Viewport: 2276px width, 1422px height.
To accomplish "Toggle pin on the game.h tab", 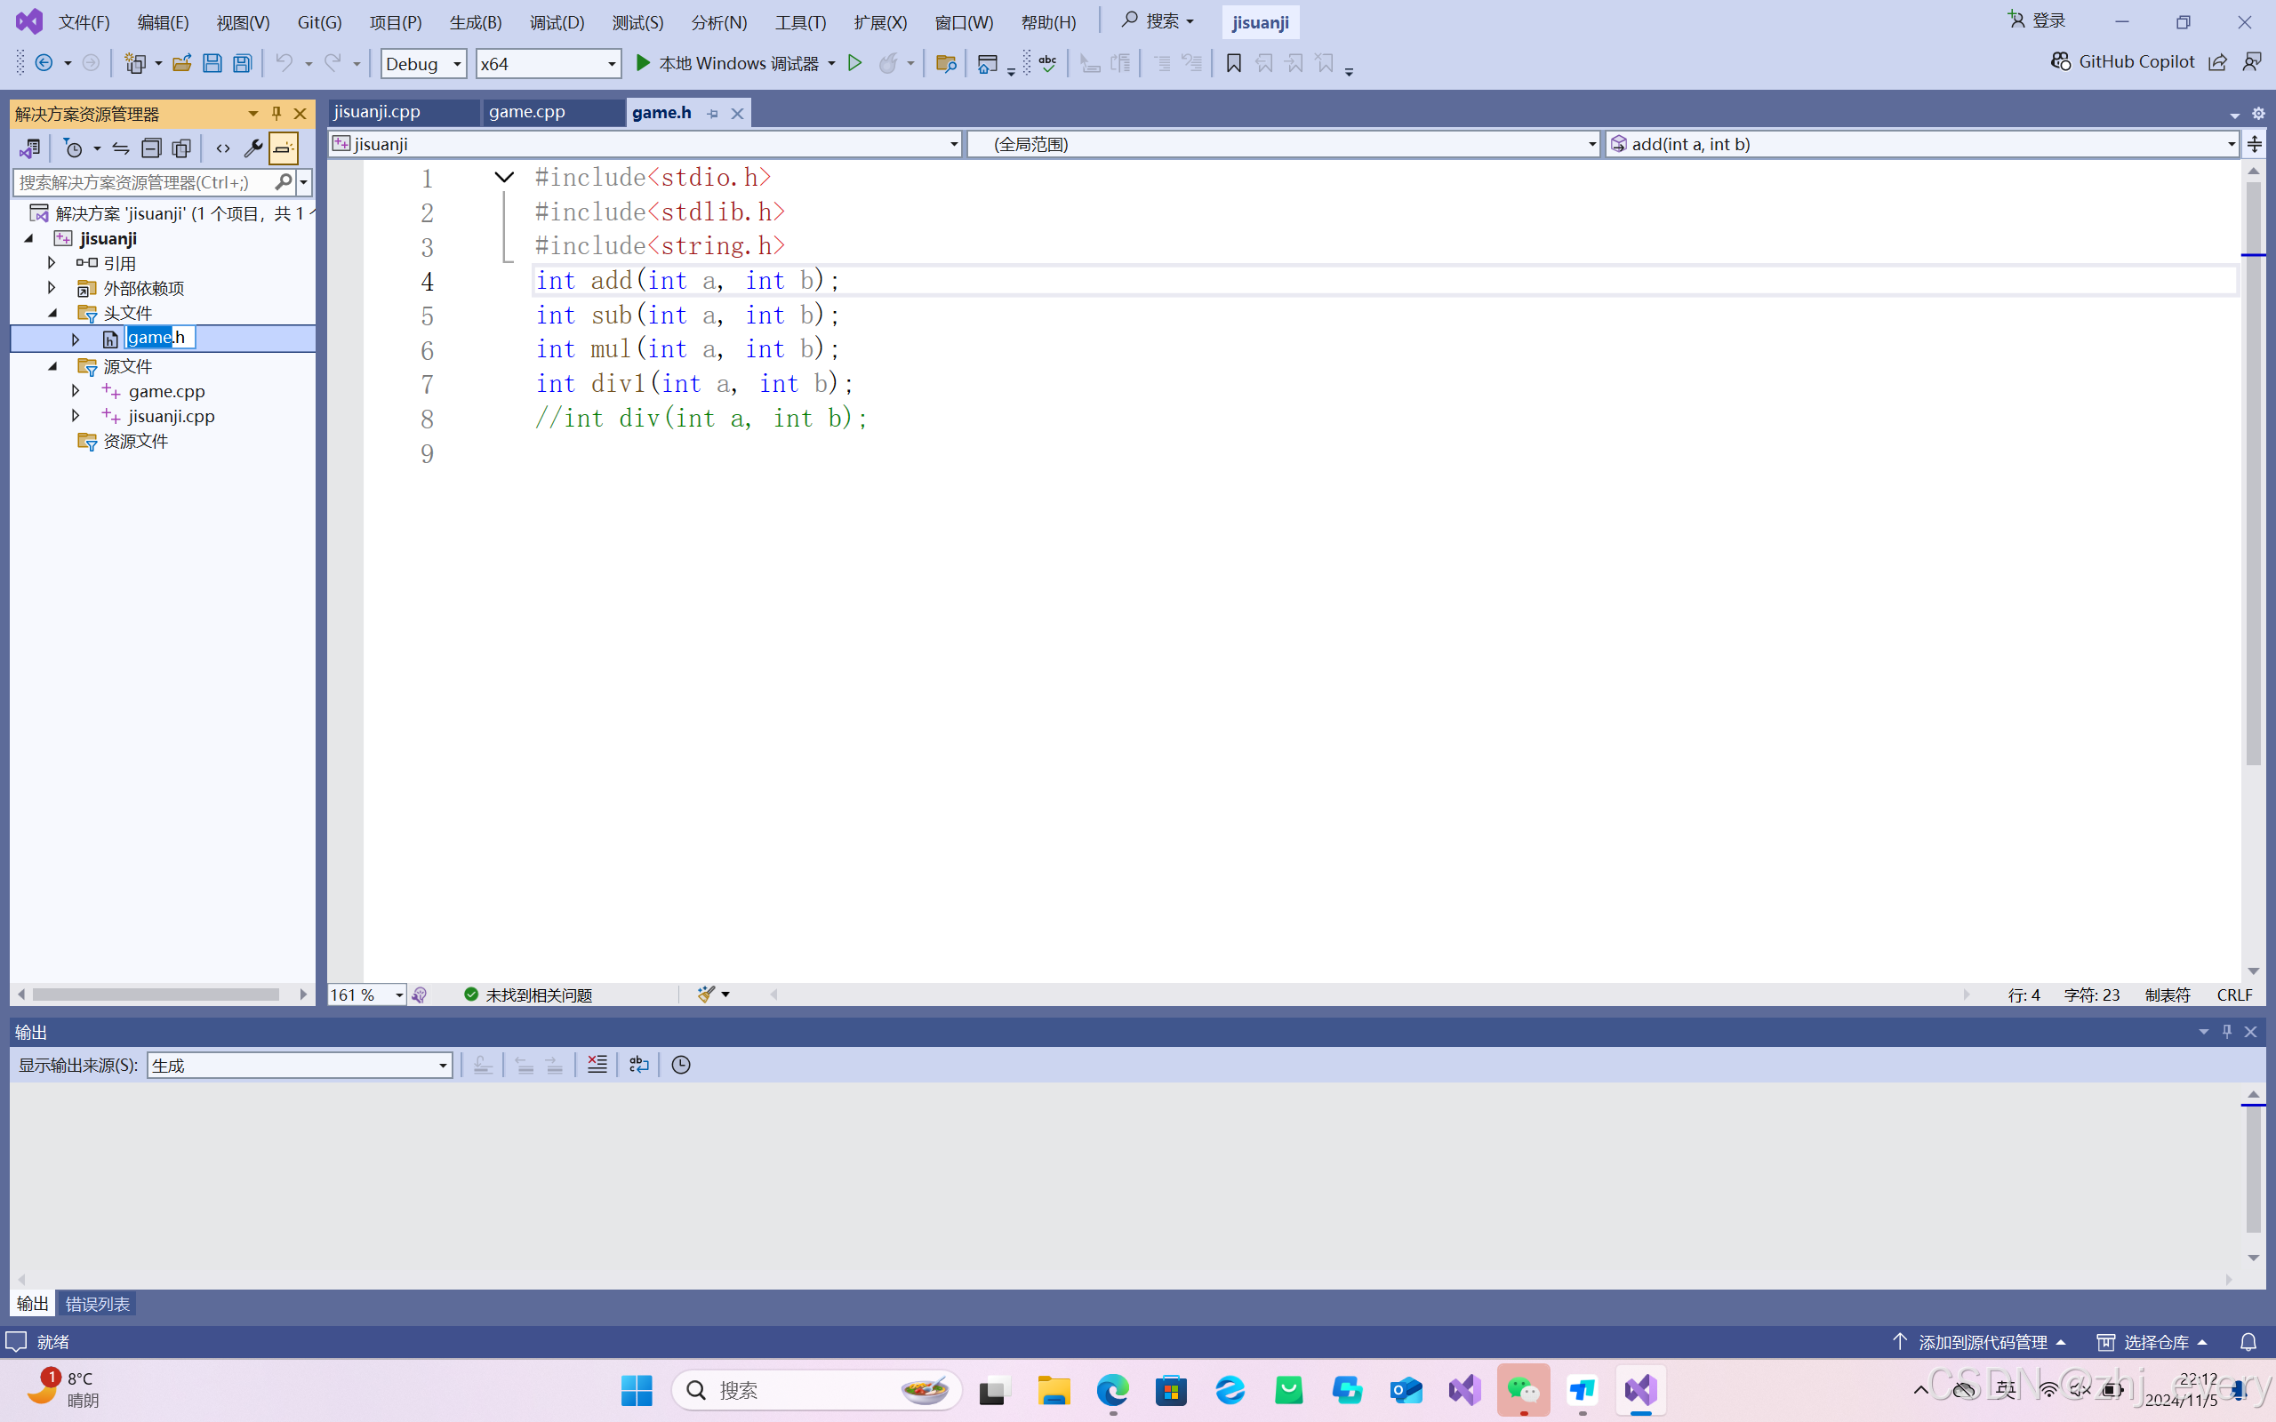I will (x=713, y=113).
